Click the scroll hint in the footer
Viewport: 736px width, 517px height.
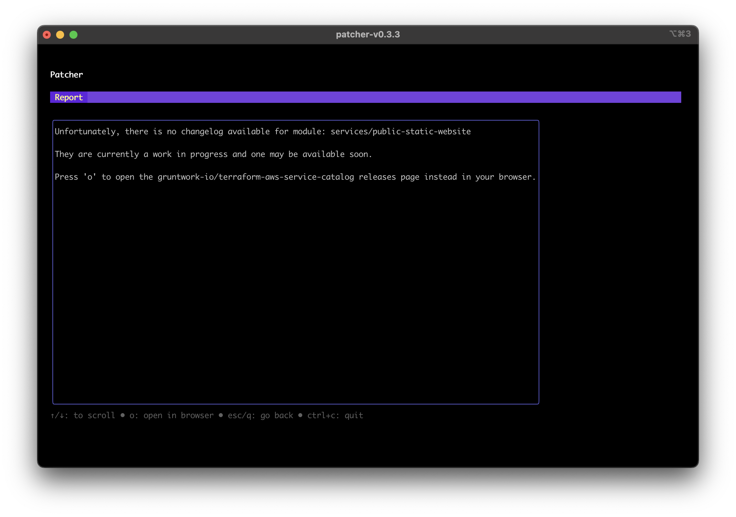83,415
